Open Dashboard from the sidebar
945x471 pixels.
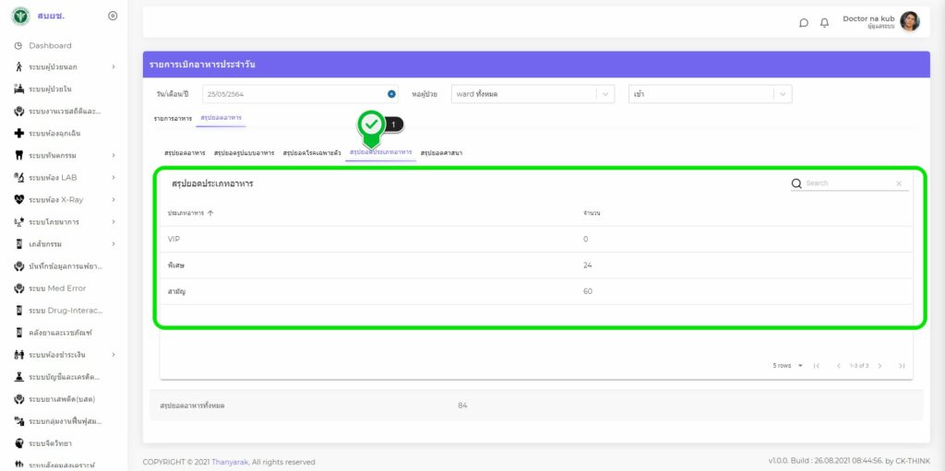[x=50, y=45]
